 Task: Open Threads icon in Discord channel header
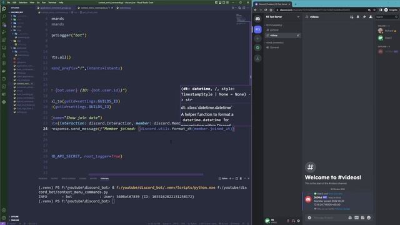click(351, 17)
